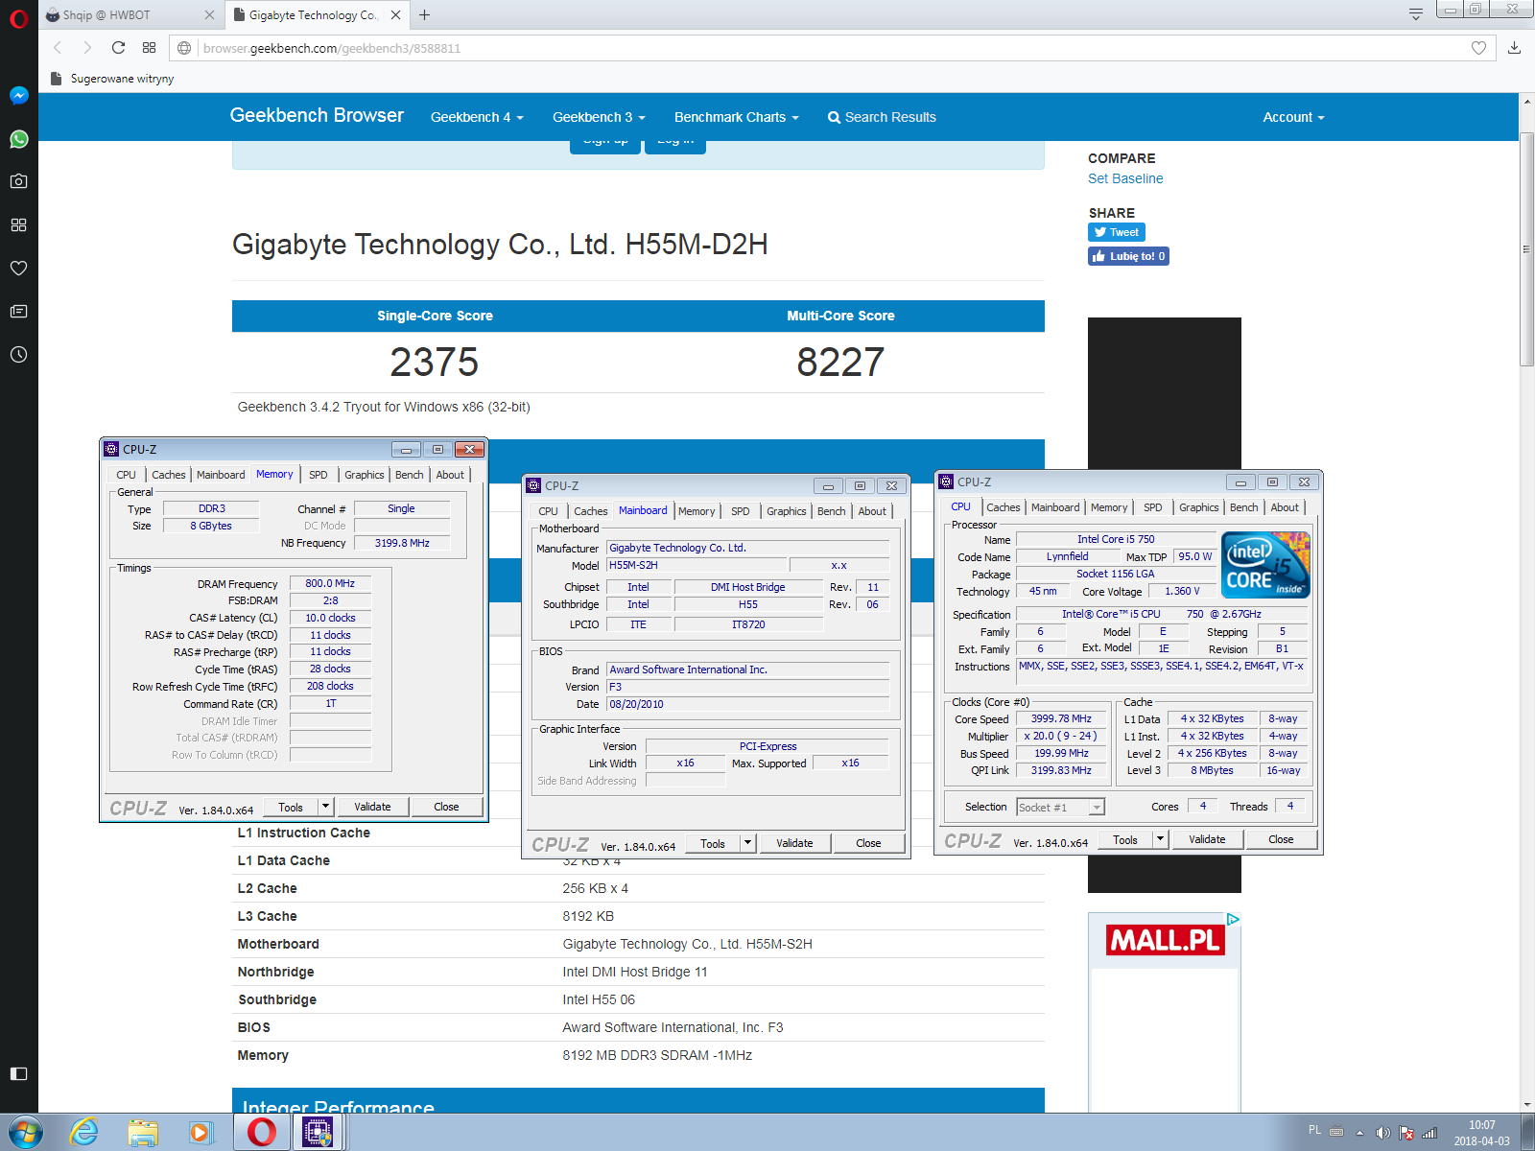Toggle sidebar panel at bottom left
Viewport: 1535px width, 1151px height.
[18, 1073]
